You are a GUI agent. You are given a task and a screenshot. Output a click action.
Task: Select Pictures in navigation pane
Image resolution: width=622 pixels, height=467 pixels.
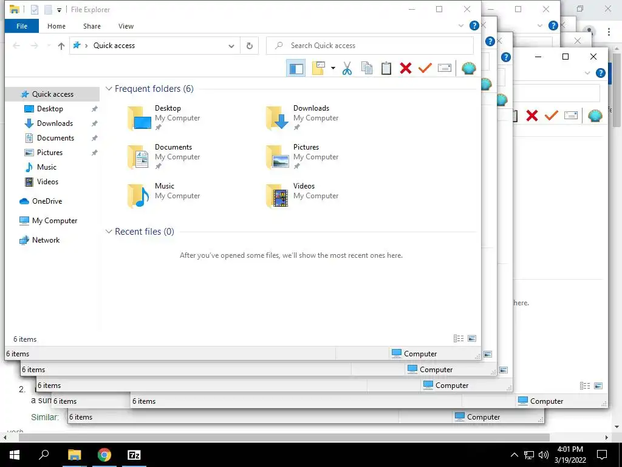(50, 153)
